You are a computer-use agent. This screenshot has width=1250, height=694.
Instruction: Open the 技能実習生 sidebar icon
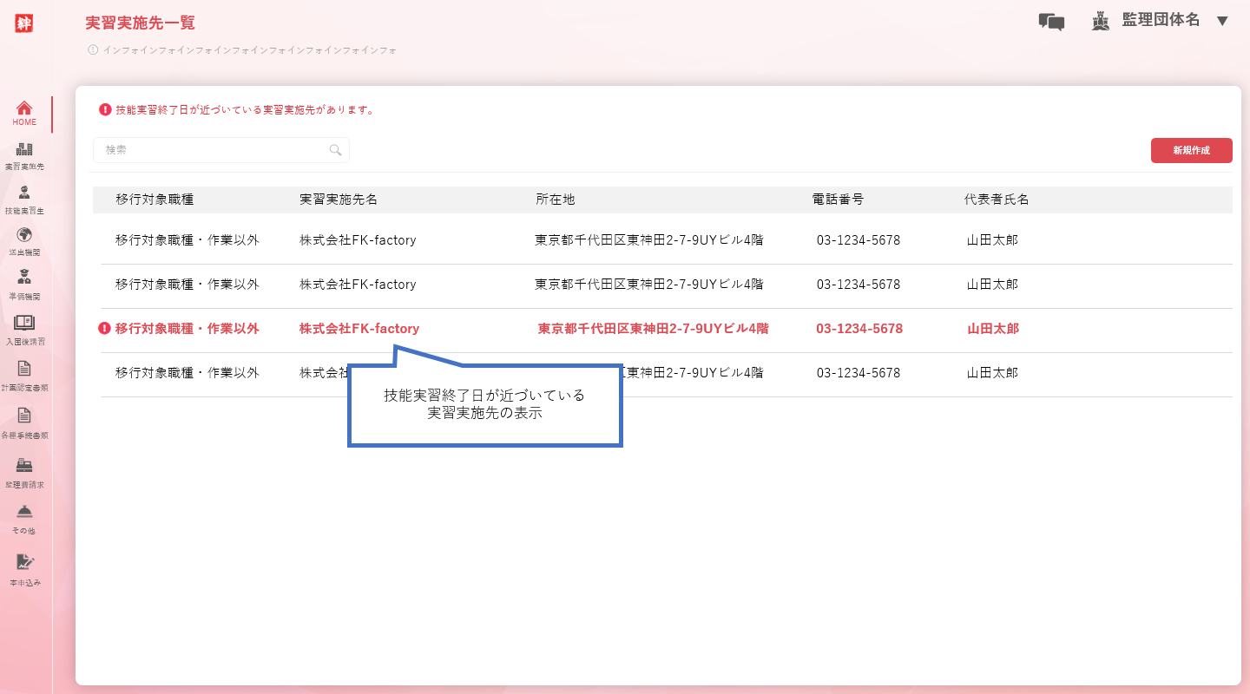click(x=24, y=193)
